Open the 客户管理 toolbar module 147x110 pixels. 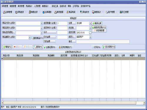click(x=110, y=12)
